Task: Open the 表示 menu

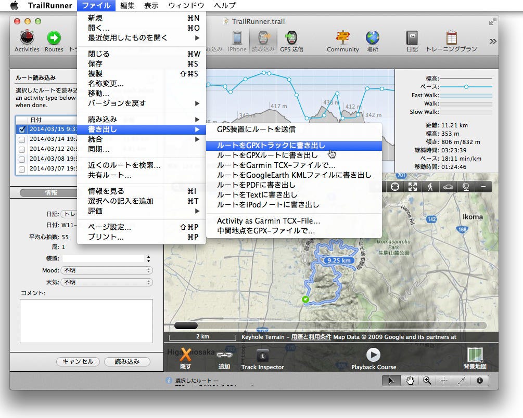Action: click(151, 5)
